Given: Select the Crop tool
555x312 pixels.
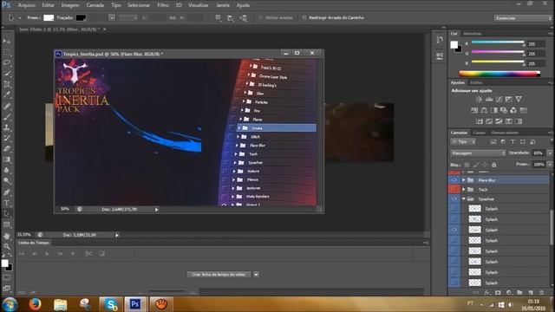Looking at the screenshot, I should [7, 84].
